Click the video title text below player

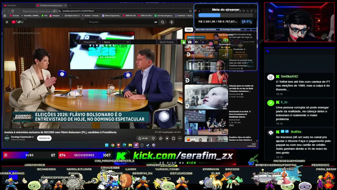60,132
